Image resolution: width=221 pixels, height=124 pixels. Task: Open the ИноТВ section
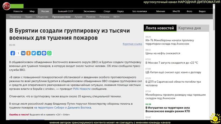click(x=176, y=11)
